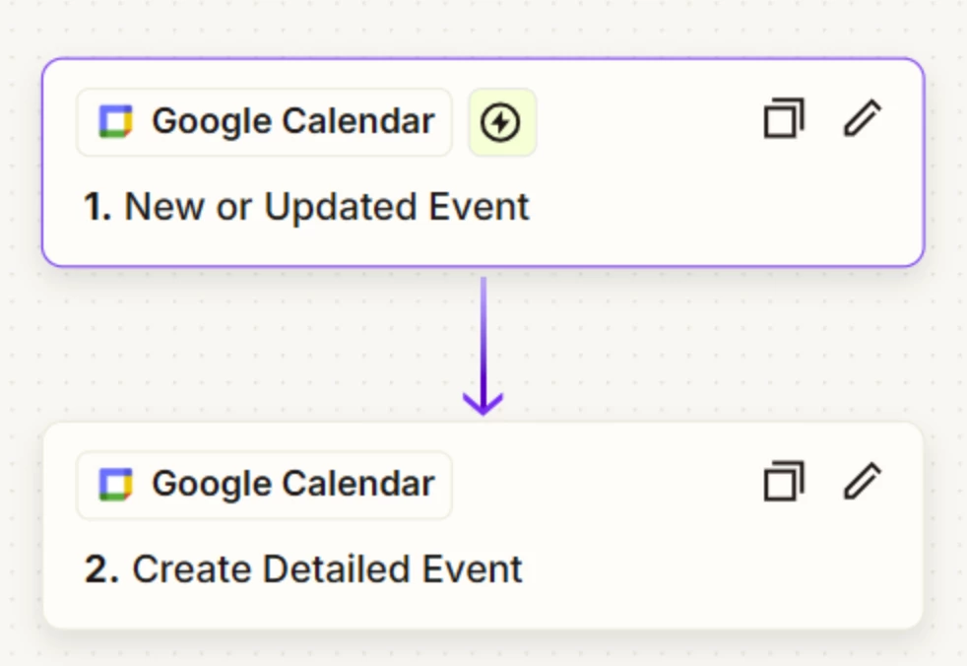
Task: Click the step number 2. label
Action: click(x=101, y=569)
